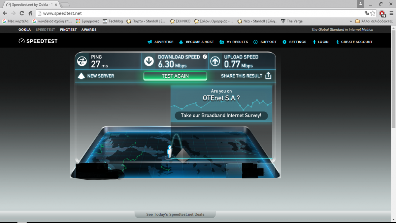Open the BECOME A HOST link

tap(200, 42)
